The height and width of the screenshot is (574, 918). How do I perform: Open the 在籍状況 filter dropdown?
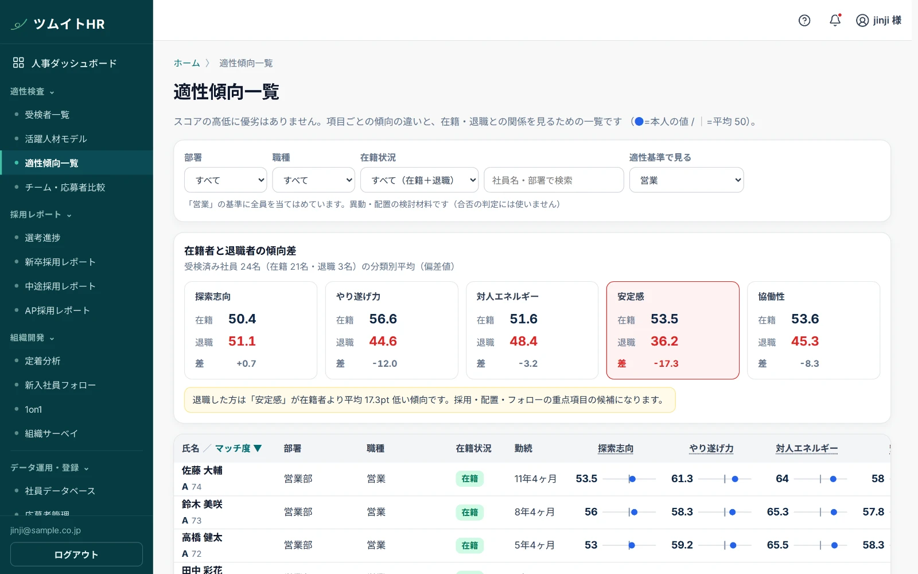pyautogui.click(x=419, y=180)
